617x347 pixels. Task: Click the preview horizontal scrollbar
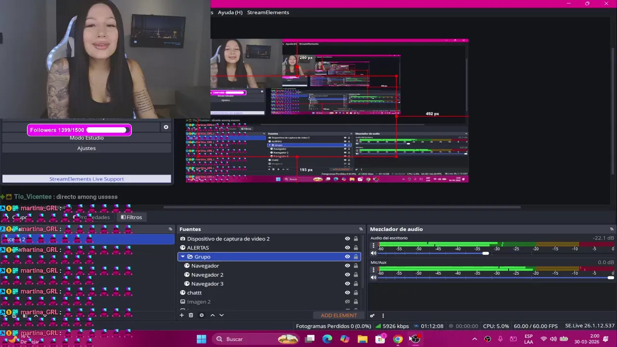342,207
